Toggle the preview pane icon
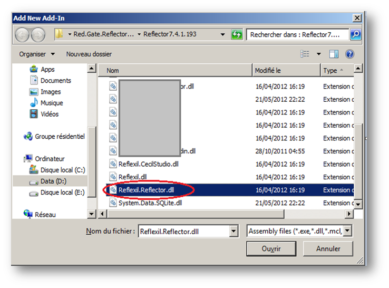This screenshot has height=288, width=389. click(x=334, y=54)
